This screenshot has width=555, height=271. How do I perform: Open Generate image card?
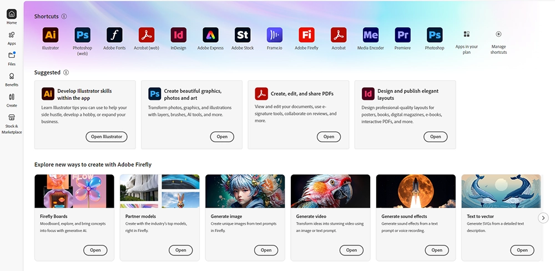click(266, 250)
